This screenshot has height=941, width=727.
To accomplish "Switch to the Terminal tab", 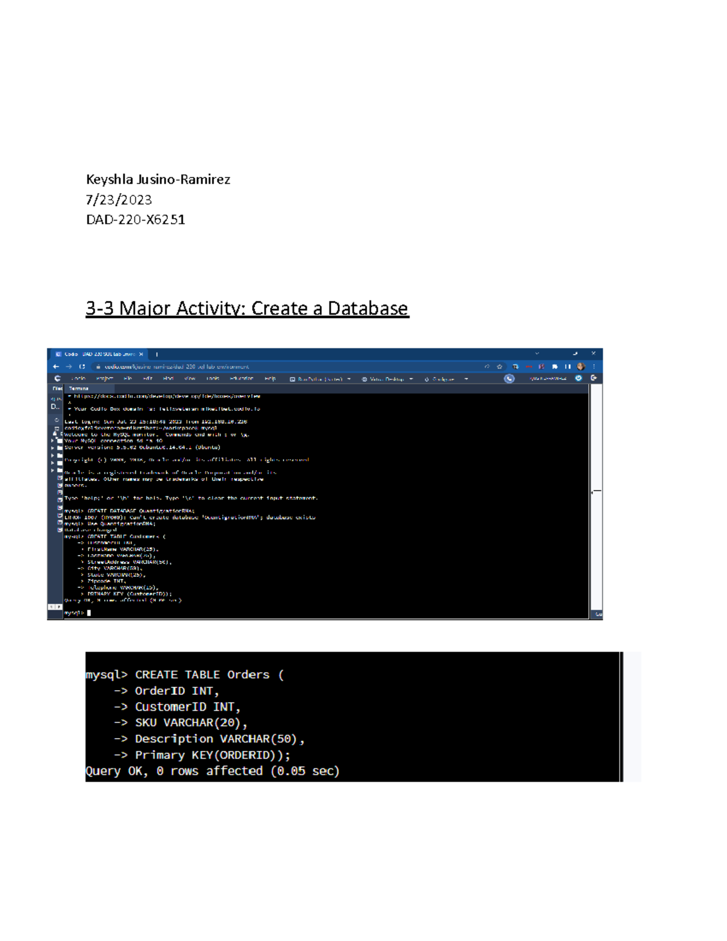I will (79, 388).
